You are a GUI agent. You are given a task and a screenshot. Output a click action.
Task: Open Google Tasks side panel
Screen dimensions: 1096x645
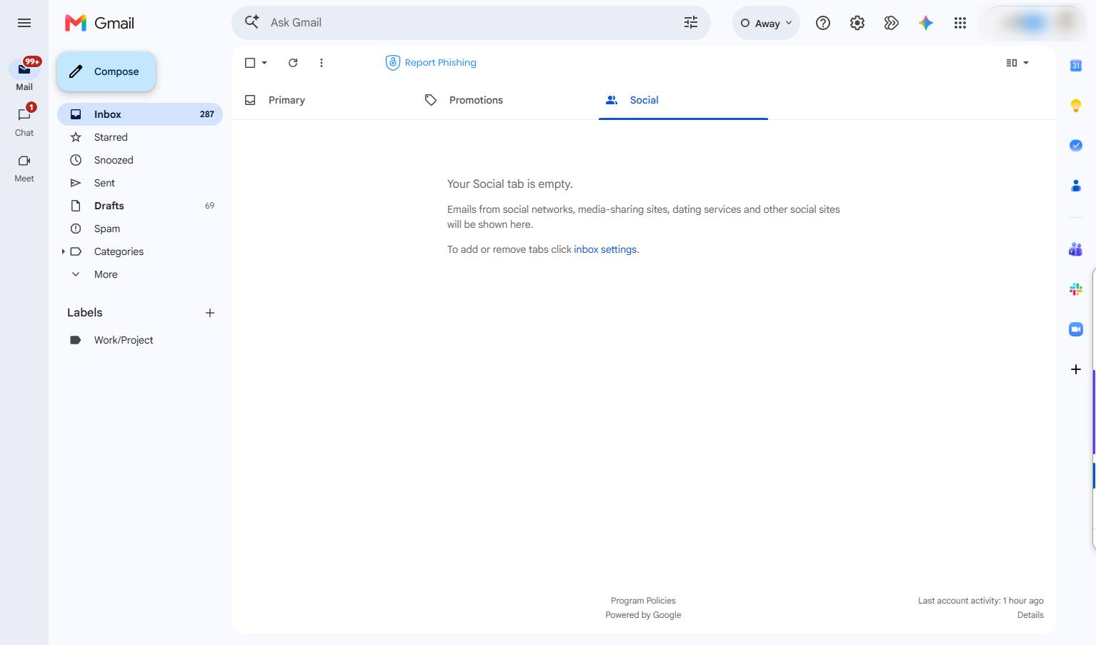[x=1076, y=146]
